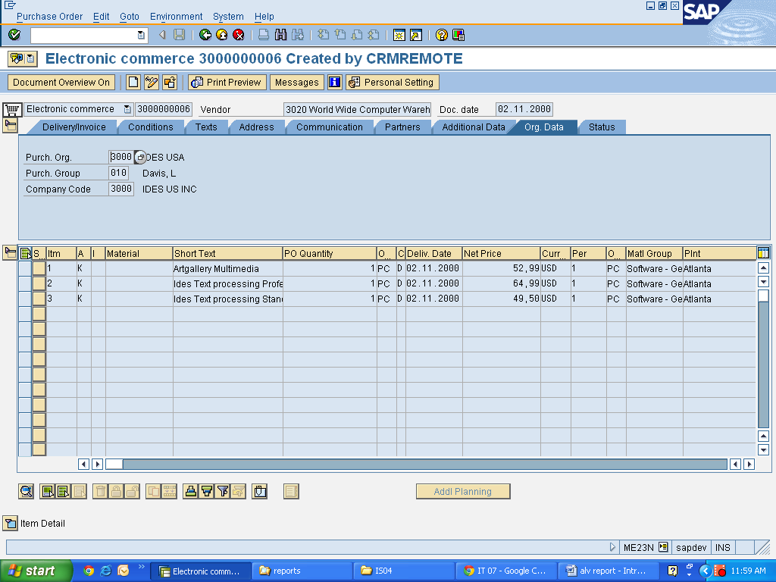Image resolution: width=776 pixels, height=582 pixels.
Task: Open Print Preview for the purchase order
Action: point(226,82)
